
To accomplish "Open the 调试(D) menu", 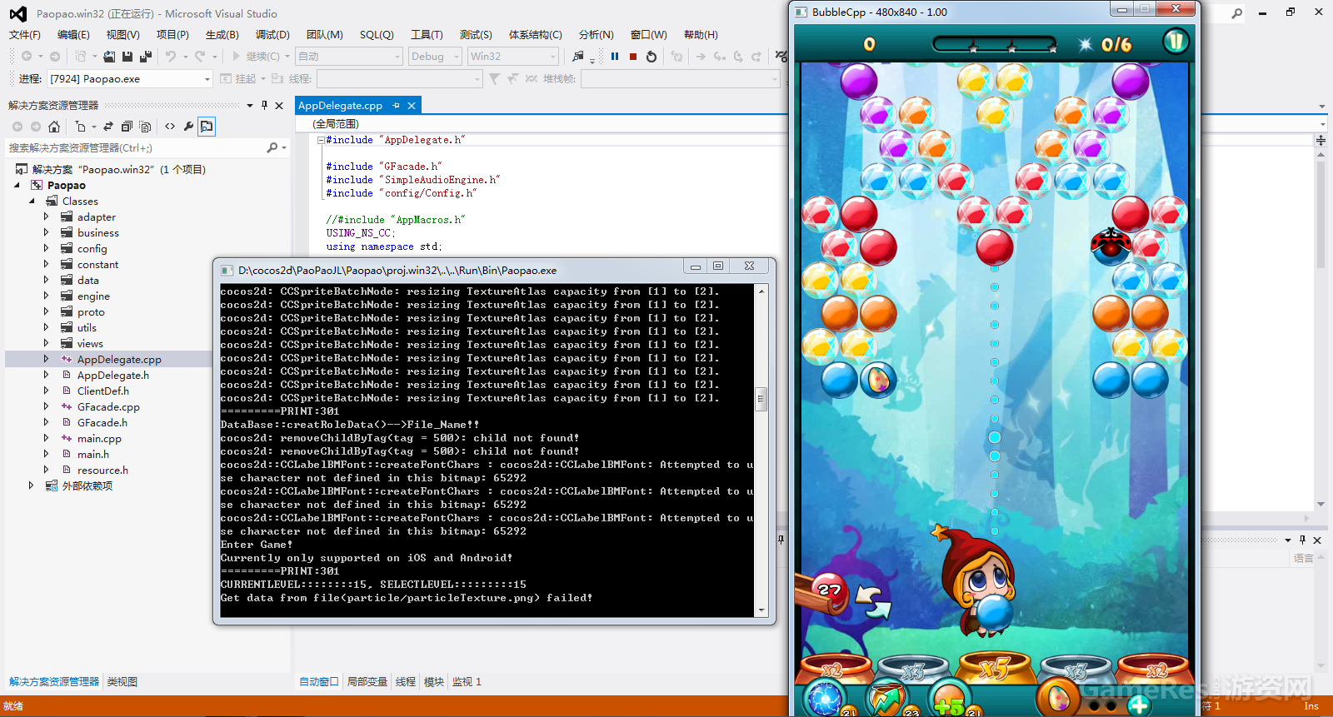I will (x=272, y=34).
